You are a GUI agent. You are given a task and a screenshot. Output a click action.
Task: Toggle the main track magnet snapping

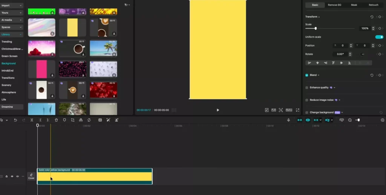click(x=300, y=120)
